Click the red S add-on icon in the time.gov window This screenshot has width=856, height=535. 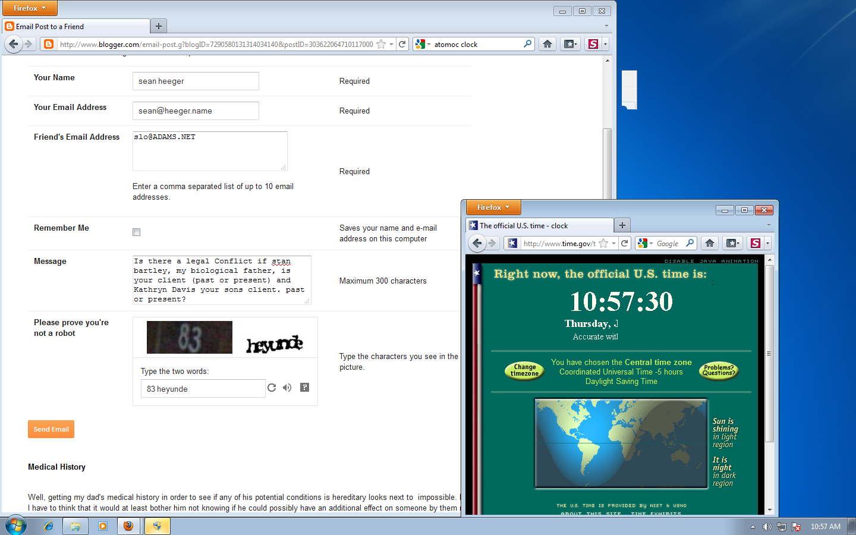coord(756,243)
